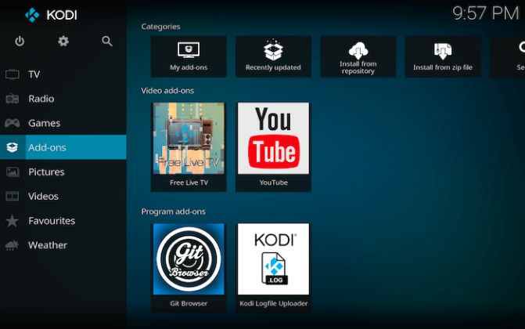The image size is (525, 329).
Task: Open My add-ons category
Action: coord(189,56)
